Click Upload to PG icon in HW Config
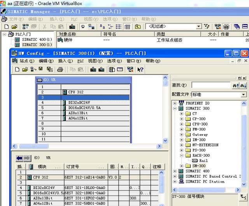 click(x=102, y=69)
